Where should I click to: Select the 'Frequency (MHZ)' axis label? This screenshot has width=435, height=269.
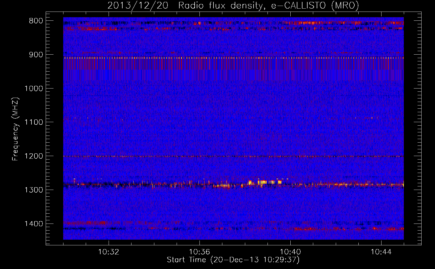point(16,129)
